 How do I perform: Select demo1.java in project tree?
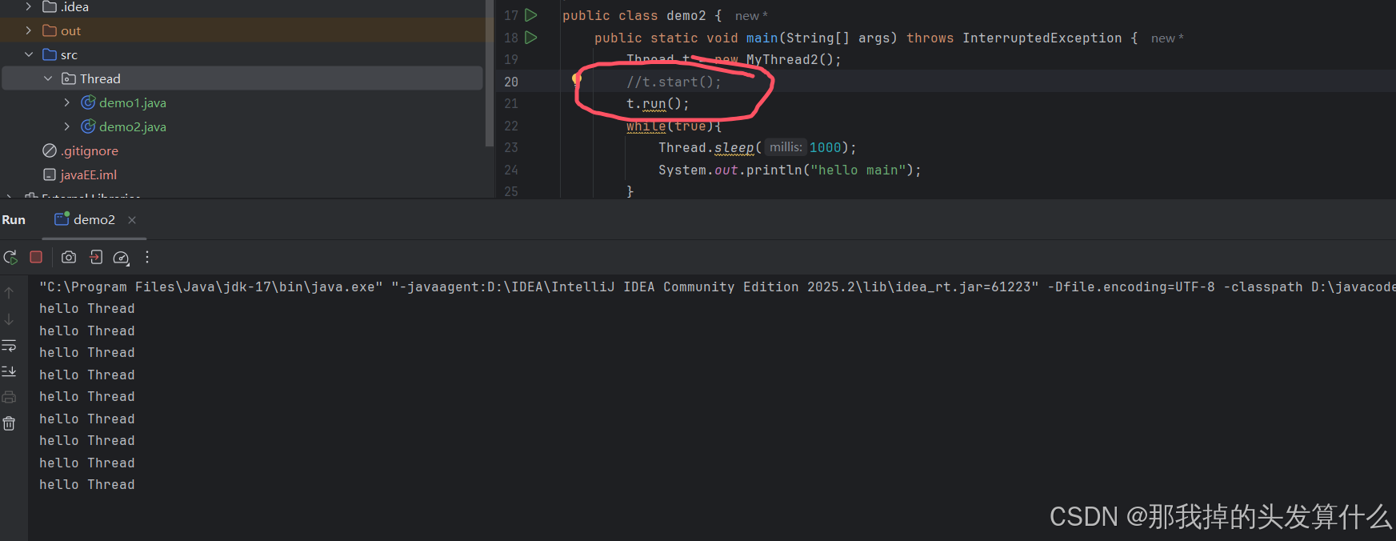click(x=133, y=102)
